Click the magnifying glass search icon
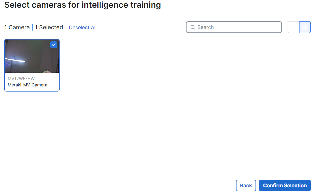 click(193, 27)
